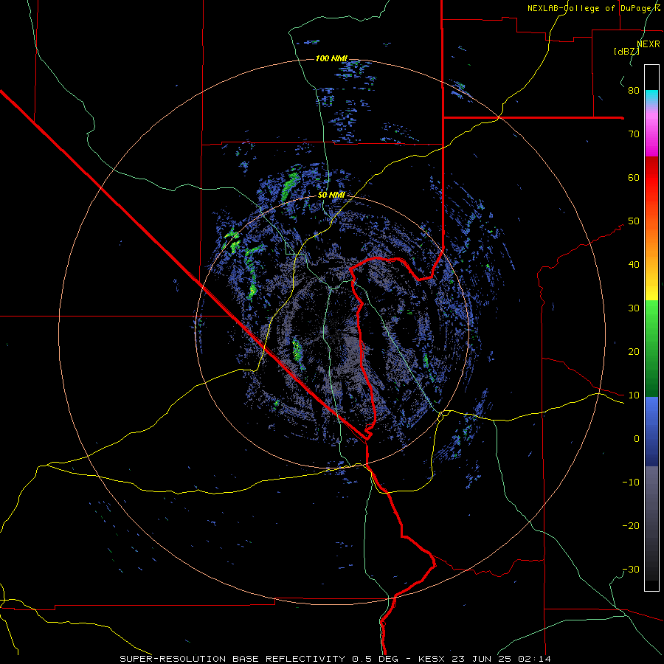Click the NEXLAB-College of DuPage label
Screen dimensions: 664x664
(590, 8)
